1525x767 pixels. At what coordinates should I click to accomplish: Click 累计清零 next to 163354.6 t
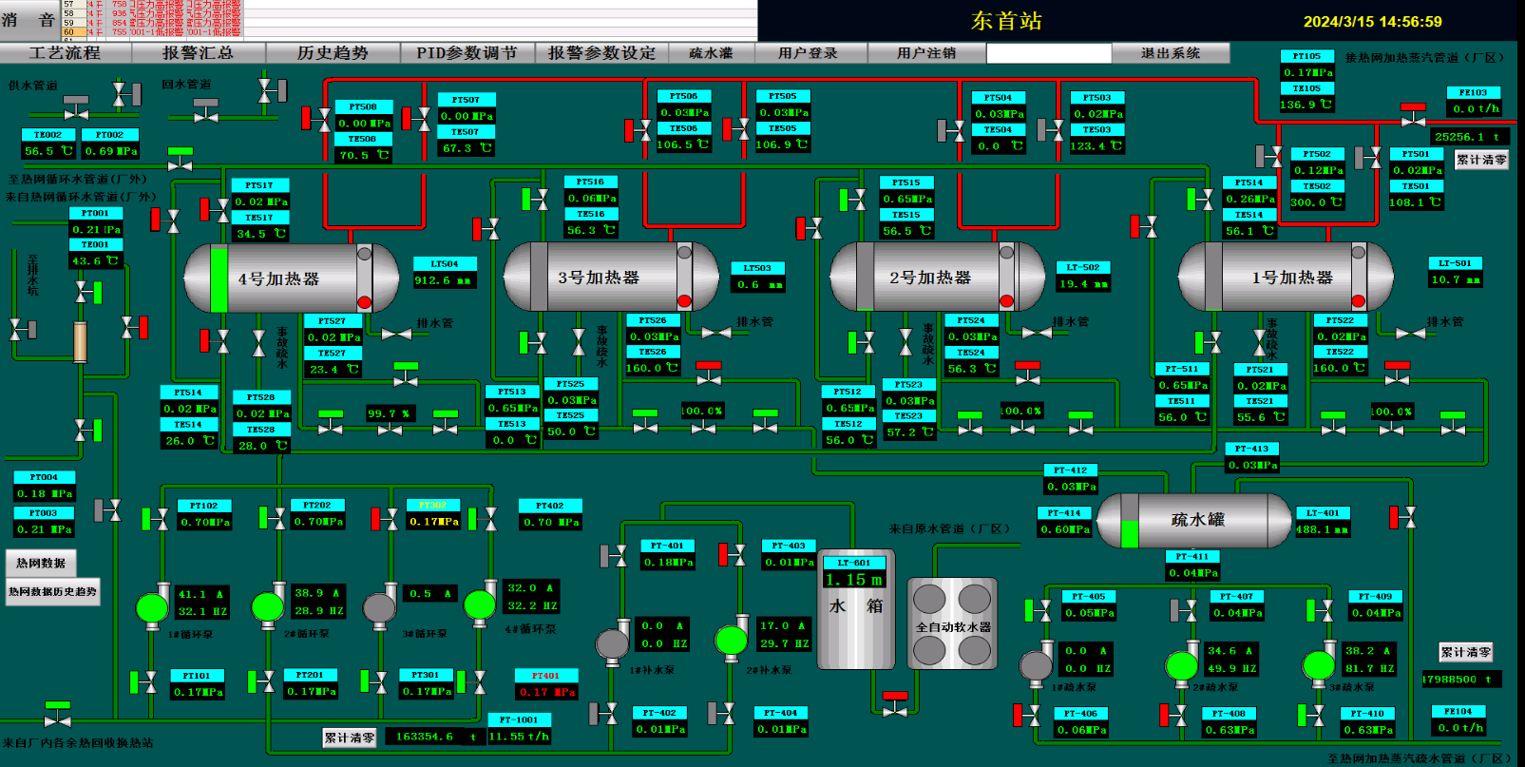[350, 738]
